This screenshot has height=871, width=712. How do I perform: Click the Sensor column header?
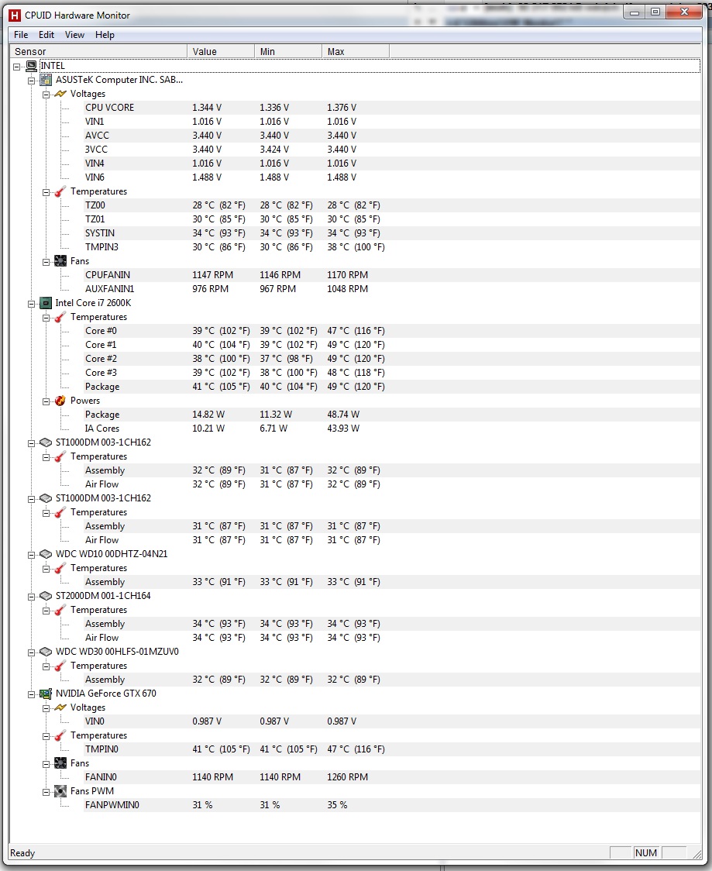click(98, 51)
